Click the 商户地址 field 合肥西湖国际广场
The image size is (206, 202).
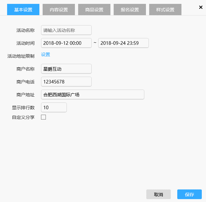tap(92, 94)
